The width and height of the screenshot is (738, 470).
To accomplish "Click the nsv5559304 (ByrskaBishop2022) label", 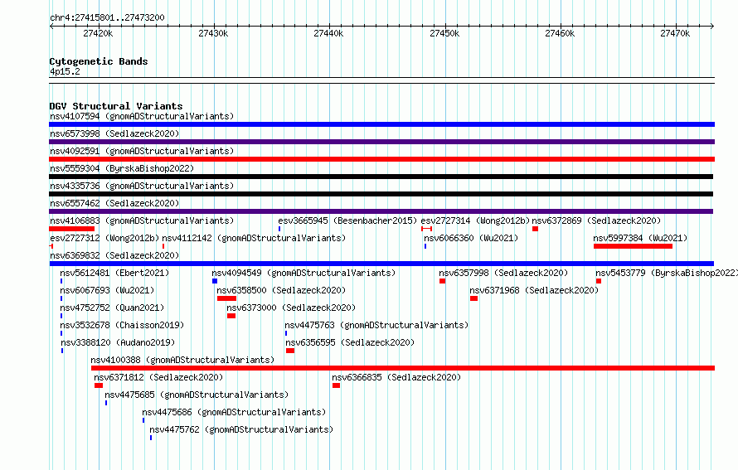I will [x=122, y=168].
